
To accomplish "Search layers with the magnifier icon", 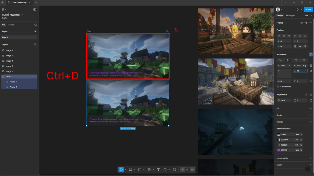I will tap(35, 25).
